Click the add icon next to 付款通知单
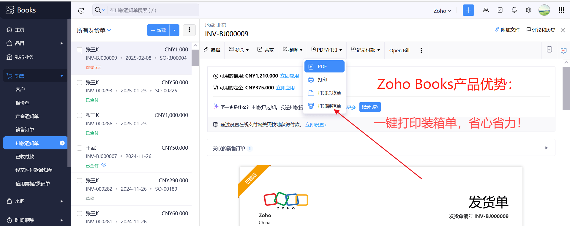The height and width of the screenshot is (226, 570). (62, 143)
